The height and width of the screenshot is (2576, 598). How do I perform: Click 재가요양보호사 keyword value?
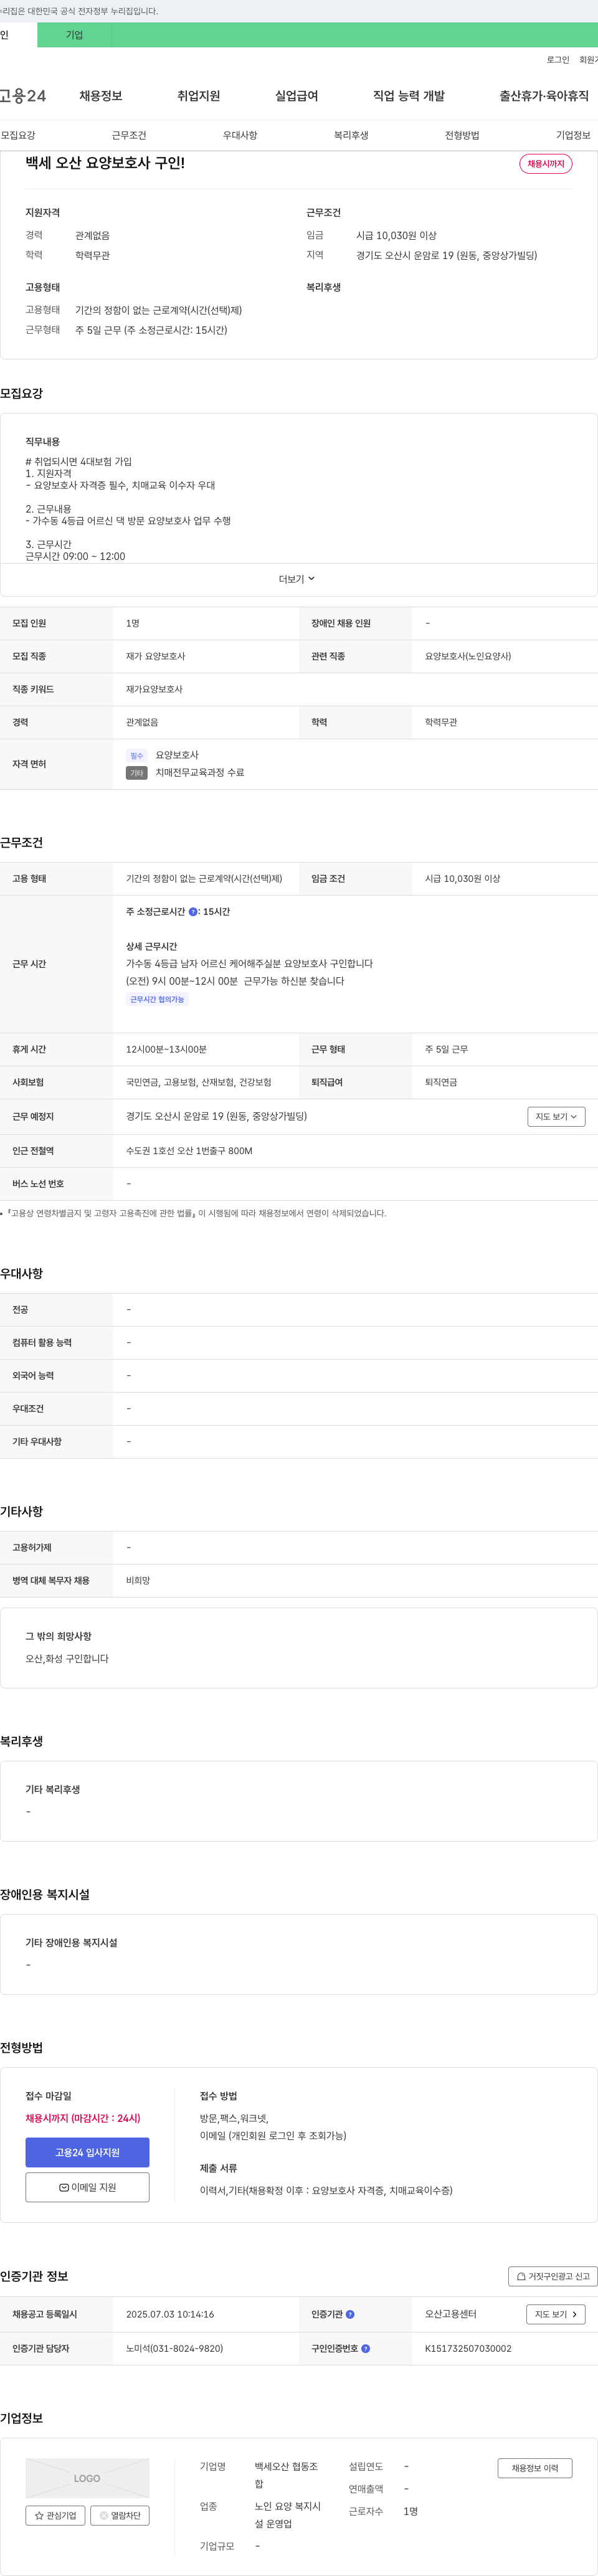154,689
